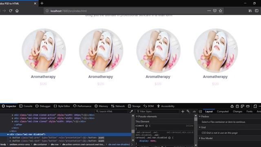Open the Storage panel

pos(134,106)
